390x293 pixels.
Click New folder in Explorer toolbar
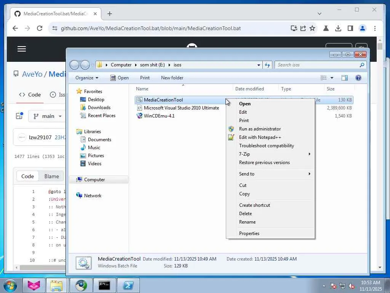(172, 78)
